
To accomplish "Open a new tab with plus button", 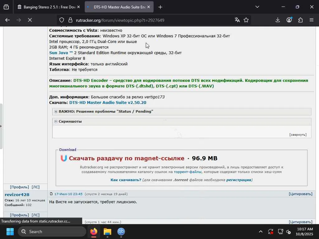I will (x=160, y=7).
